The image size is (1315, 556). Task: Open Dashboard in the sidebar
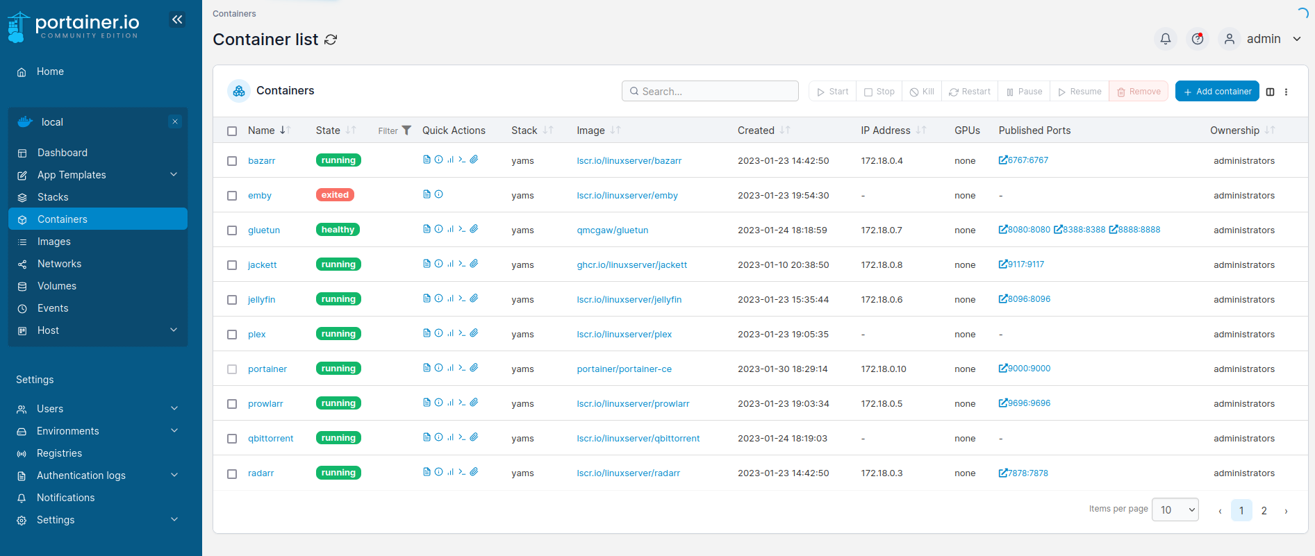pyautogui.click(x=98, y=153)
